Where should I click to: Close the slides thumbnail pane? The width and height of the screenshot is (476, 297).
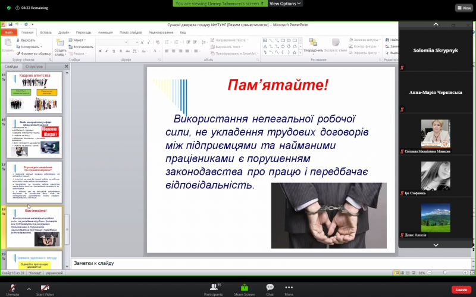click(x=67, y=67)
